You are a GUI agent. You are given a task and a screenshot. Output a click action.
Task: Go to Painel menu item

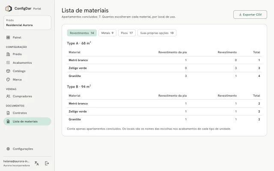coord(27,38)
